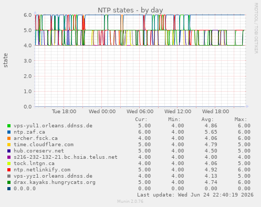Click the 1.0 y-axis tick label
The image size is (261, 207).
point(28,91)
